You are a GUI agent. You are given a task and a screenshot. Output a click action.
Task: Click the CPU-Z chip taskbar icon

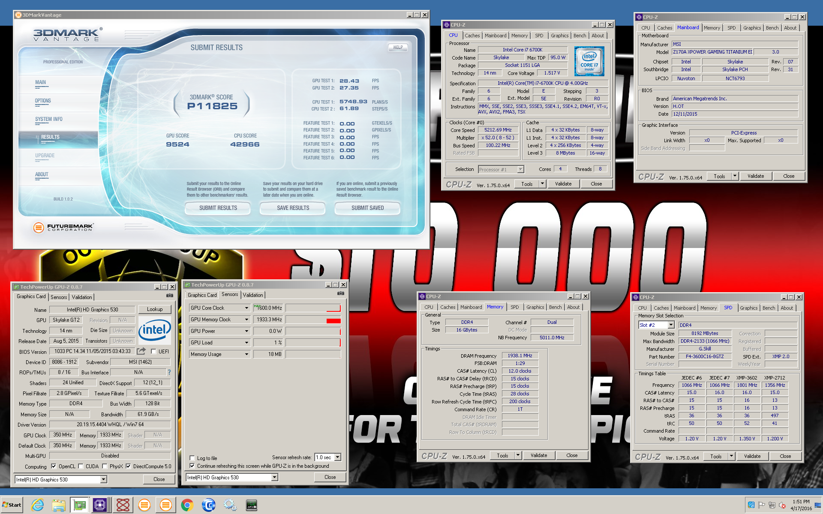pos(100,505)
